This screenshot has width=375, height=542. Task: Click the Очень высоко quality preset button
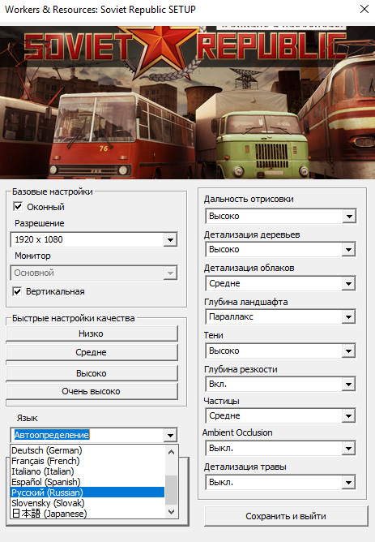(x=92, y=391)
